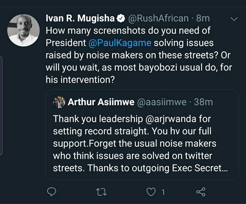
Task: Follow the @PaulKagame mention link
Action: tap(120, 43)
